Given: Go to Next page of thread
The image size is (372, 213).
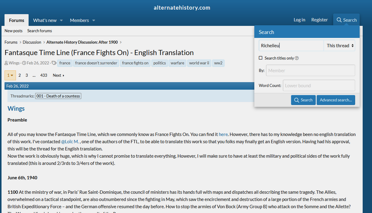Looking at the screenshot, I should pyautogui.click(x=58, y=75).
